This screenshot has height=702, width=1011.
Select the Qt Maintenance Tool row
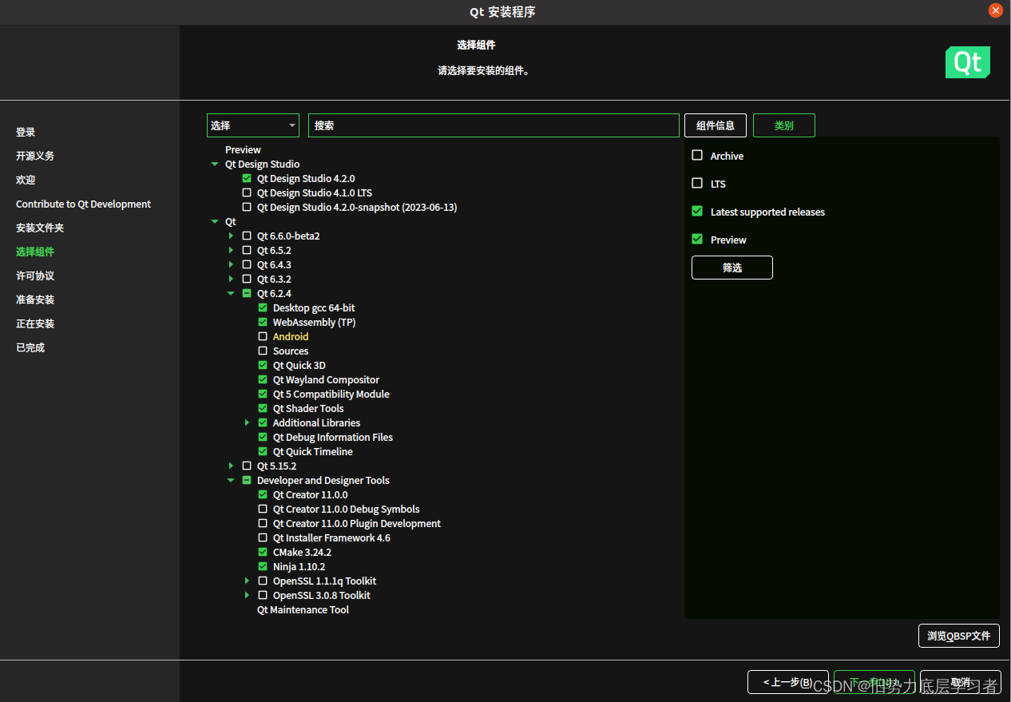(x=303, y=610)
